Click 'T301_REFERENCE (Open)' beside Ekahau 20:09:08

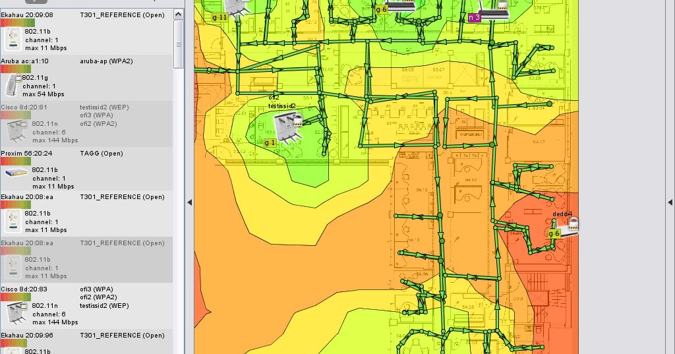[122, 15]
